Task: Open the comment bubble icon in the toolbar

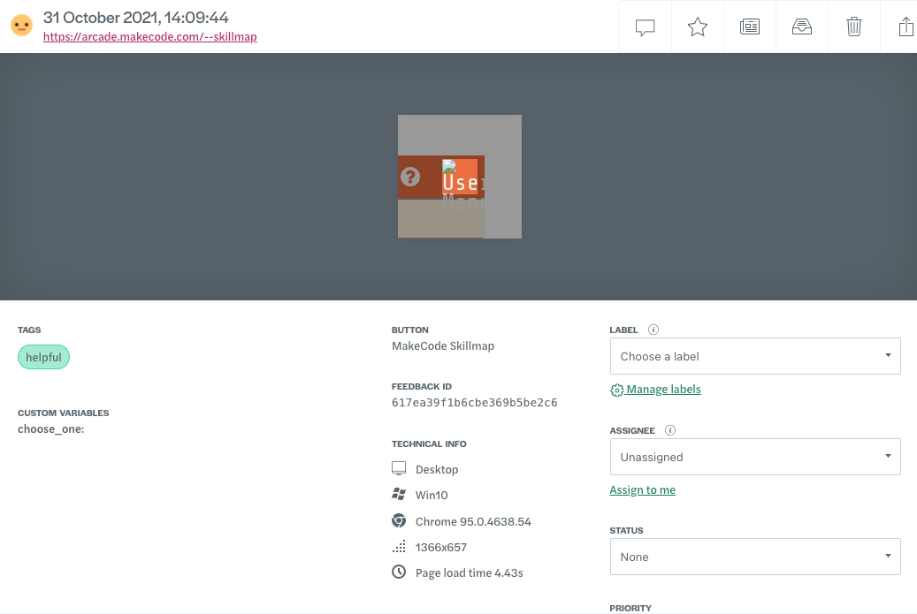Action: click(645, 27)
